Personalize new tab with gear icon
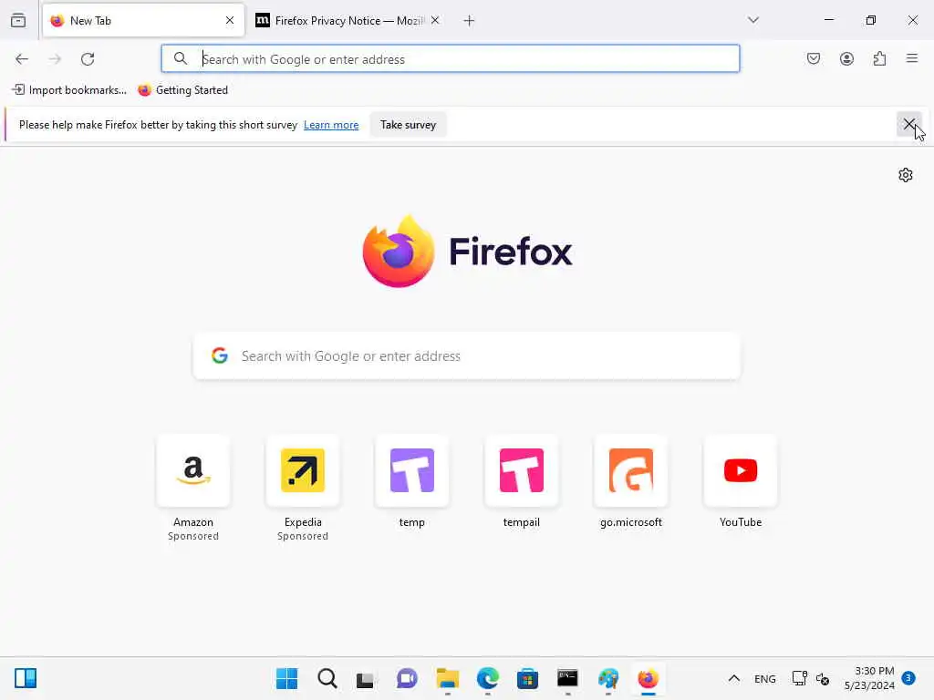The width and height of the screenshot is (934, 700). 906,175
